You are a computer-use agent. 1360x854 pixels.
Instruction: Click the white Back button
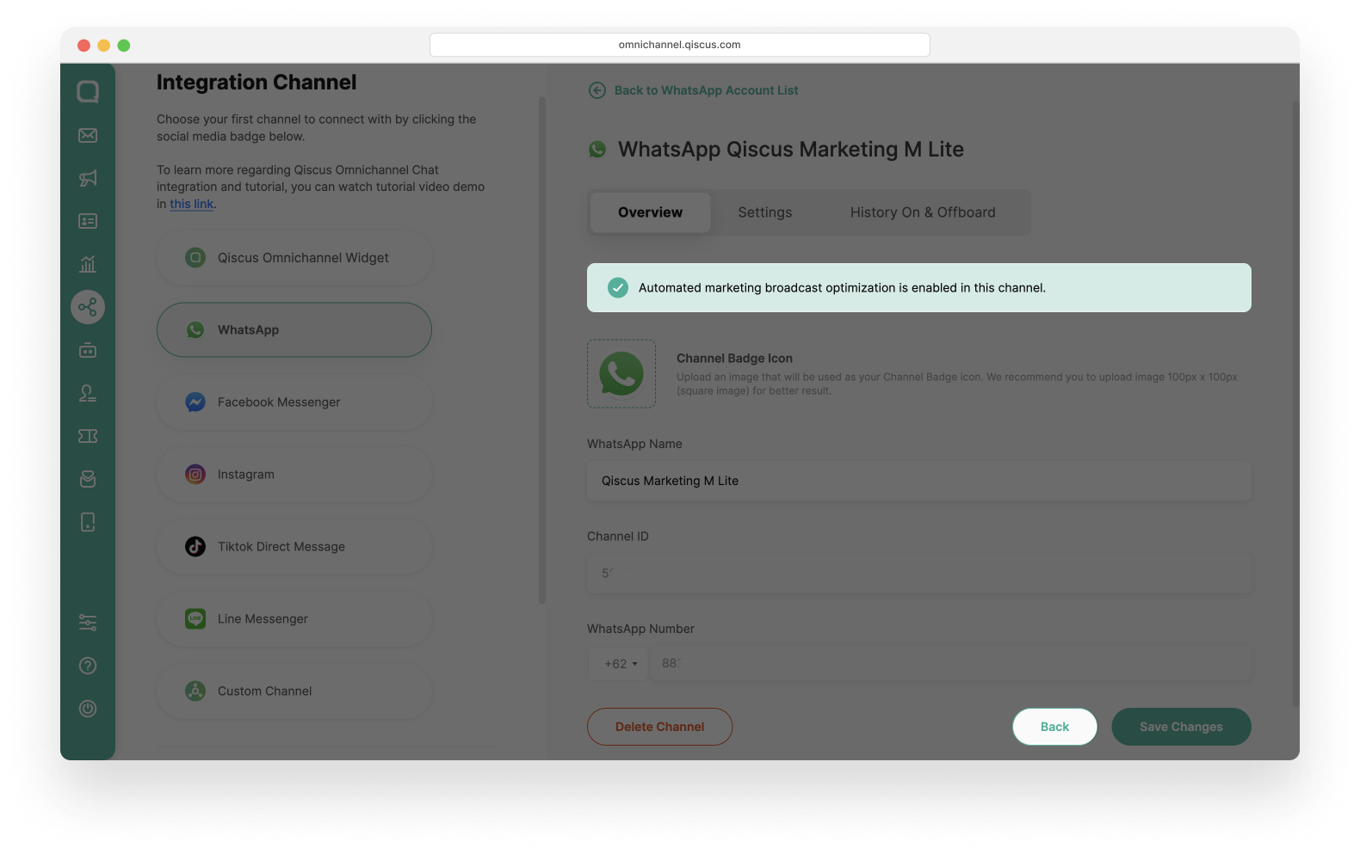point(1054,727)
